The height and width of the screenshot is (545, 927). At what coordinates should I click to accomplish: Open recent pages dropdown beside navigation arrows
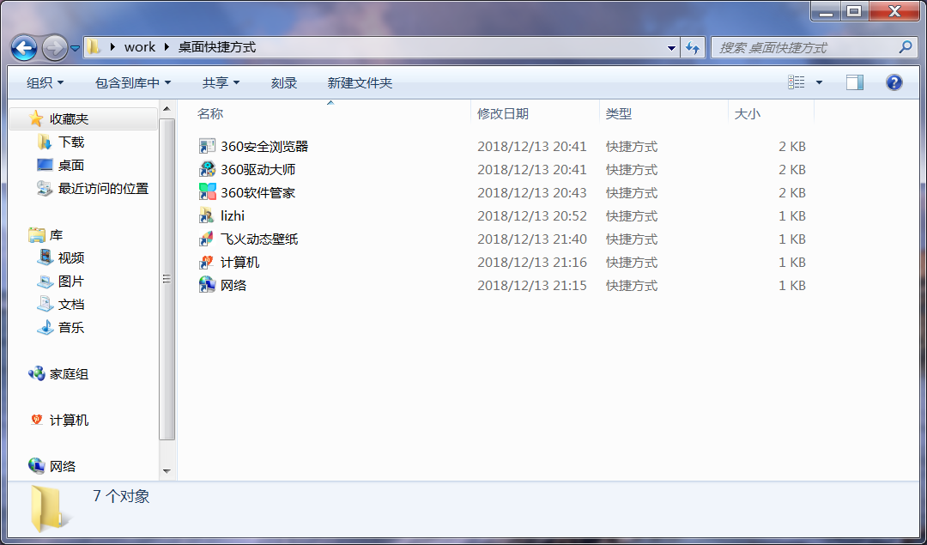(75, 48)
